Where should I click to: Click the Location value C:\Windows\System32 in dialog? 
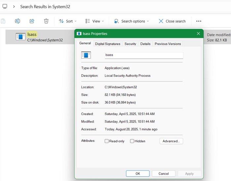(x=121, y=87)
